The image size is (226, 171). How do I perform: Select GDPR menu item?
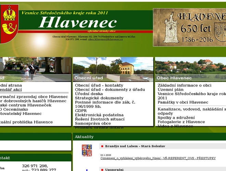(81, 111)
